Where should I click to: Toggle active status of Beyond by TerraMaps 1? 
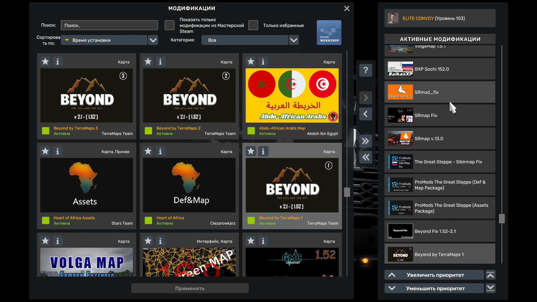251,220
